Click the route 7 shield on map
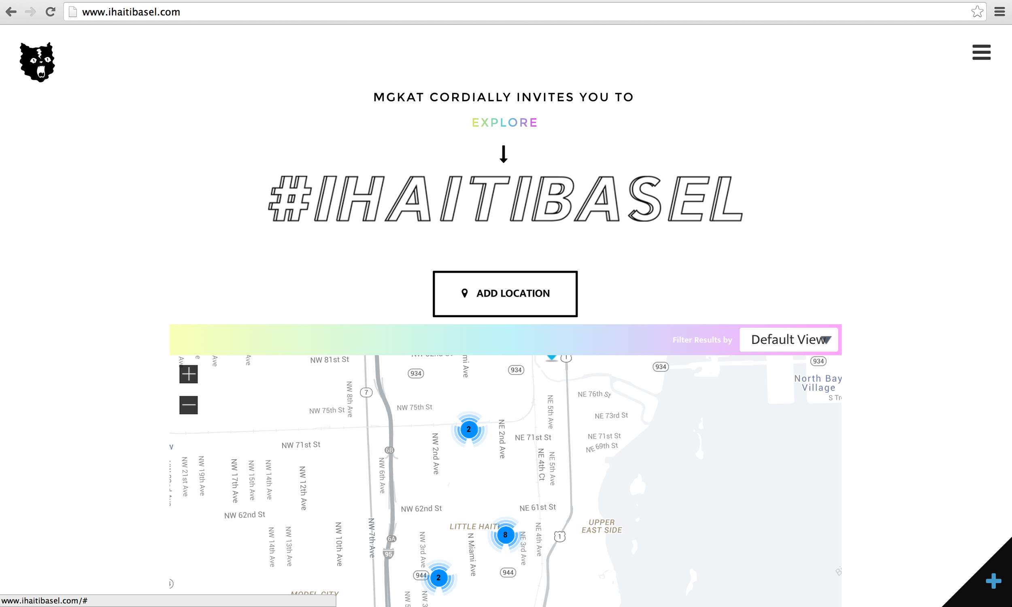The image size is (1012, 607). pos(366,392)
